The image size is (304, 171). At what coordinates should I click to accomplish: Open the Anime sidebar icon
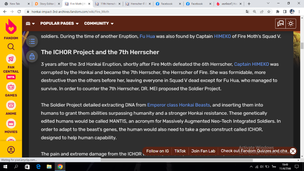(11, 105)
